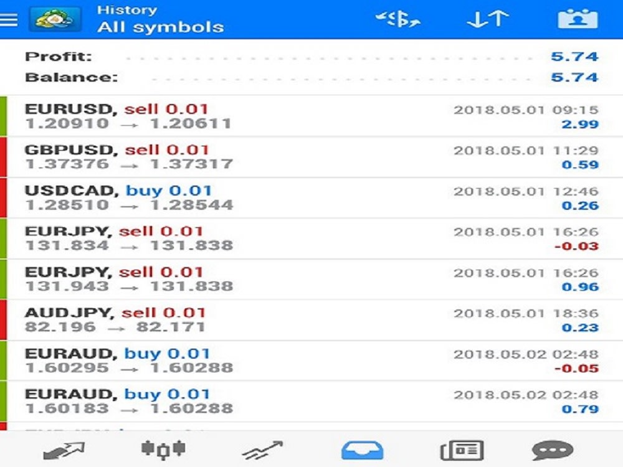The height and width of the screenshot is (467, 623).
Task: Switch to the Quotes tab icon
Action: [x=64, y=451]
